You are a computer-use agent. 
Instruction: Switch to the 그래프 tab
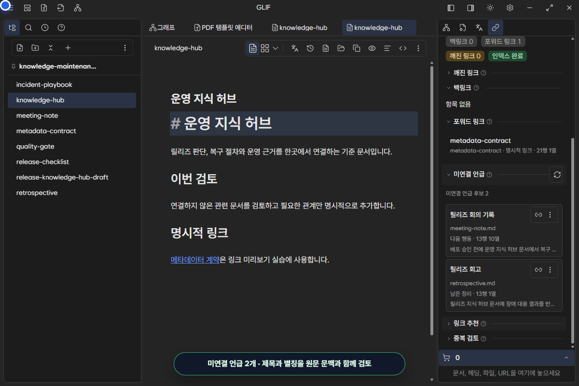(162, 28)
